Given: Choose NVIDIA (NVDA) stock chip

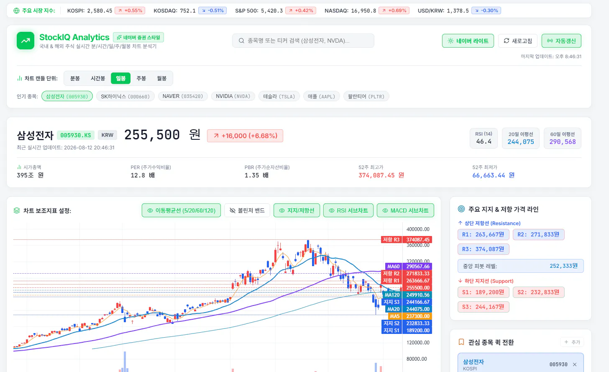Looking at the screenshot, I should pos(233,96).
